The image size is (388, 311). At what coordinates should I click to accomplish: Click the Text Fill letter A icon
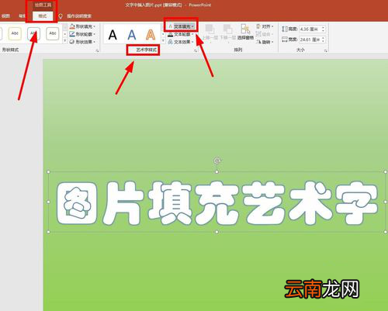click(171, 26)
